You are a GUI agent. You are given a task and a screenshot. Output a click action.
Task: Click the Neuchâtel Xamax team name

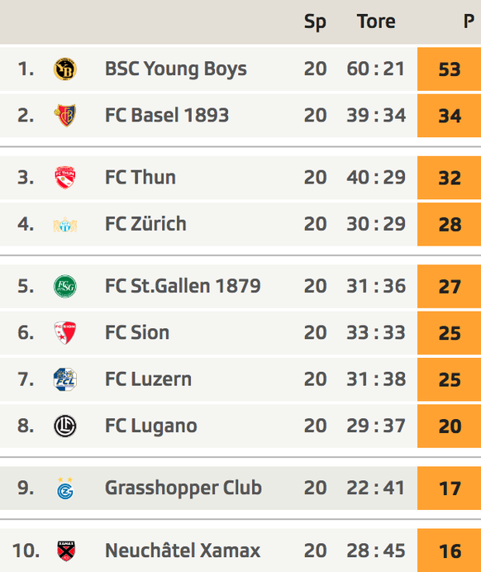(x=183, y=551)
